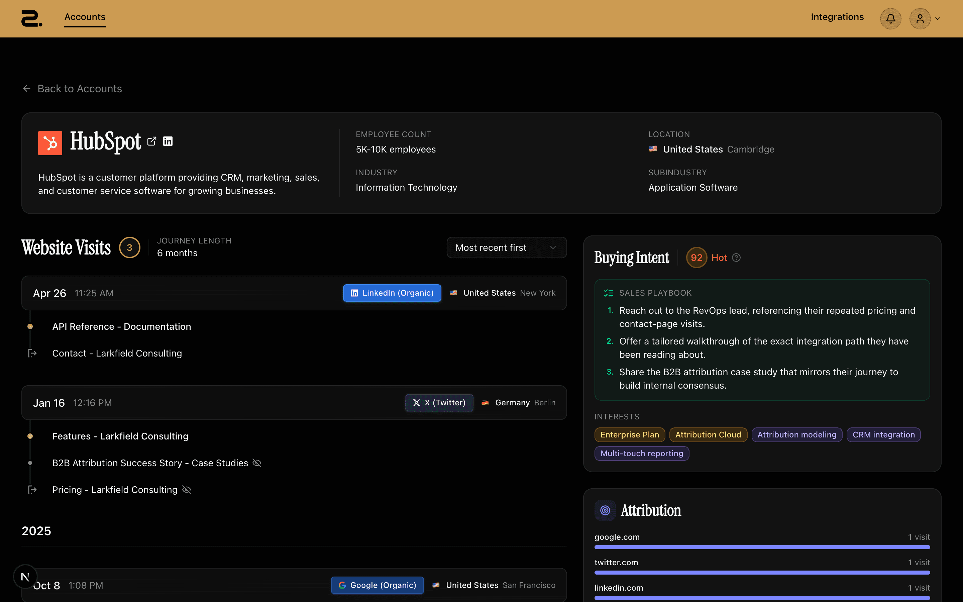The width and height of the screenshot is (963, 602).
Task: Expand the Apr 26 visit row
Action: coord(294,293)
